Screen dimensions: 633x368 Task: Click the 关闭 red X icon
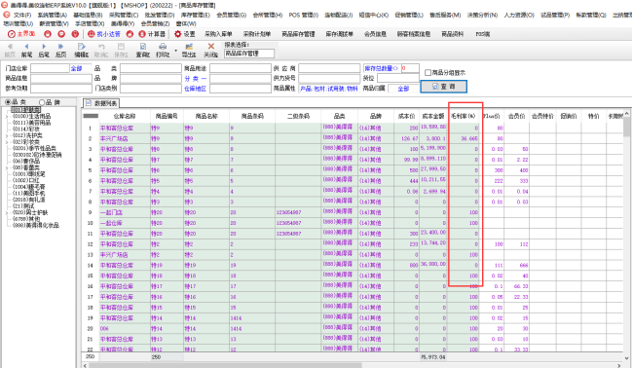coord(210,47)
